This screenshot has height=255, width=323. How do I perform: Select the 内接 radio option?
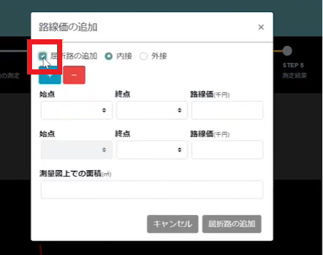click(x=109, y=56)
